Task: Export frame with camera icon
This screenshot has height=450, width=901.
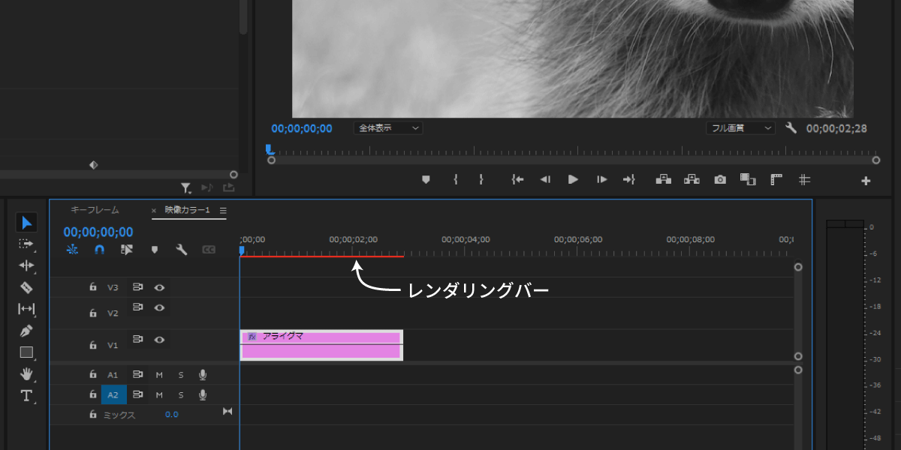Action: coord(720,179)
